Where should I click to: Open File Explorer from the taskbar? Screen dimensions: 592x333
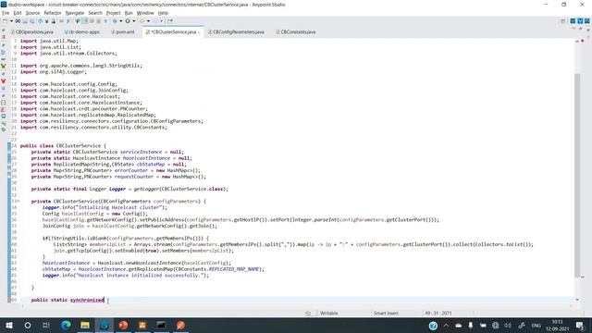pyautogui.click(x=85, y=325)
